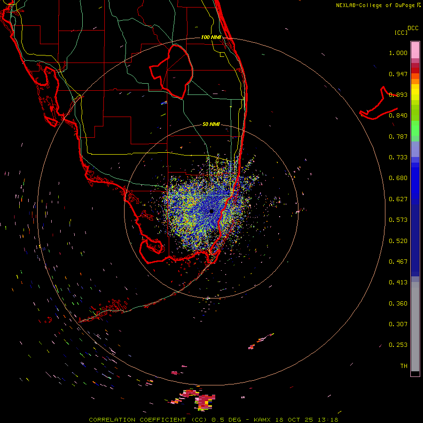Click the 0.947 scale value
Viewport: 423px width, 423px height.
point(398,74)
